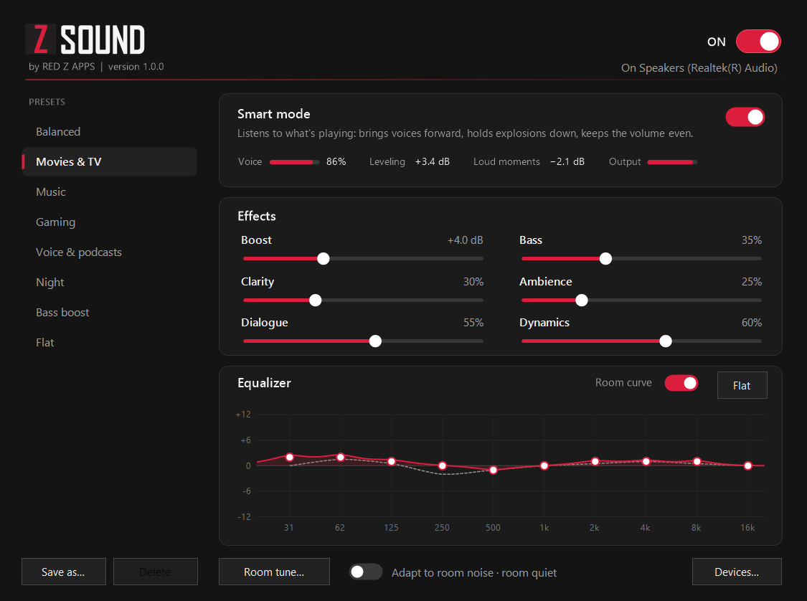Click the +4.0 dB Boost value
Screen dimensions: 807x601
[x=466, y=240]
